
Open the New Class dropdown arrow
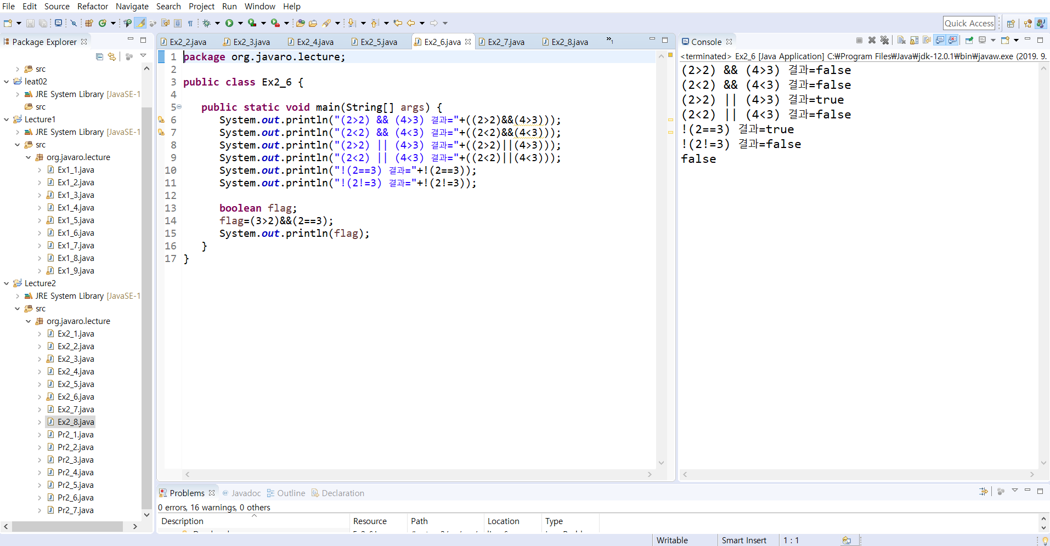pos(113,23)
